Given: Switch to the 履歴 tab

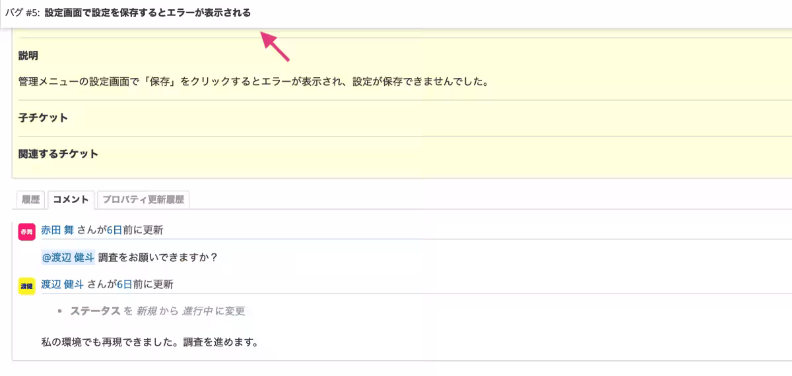Looking at the screenshot, I should [30, 200].
